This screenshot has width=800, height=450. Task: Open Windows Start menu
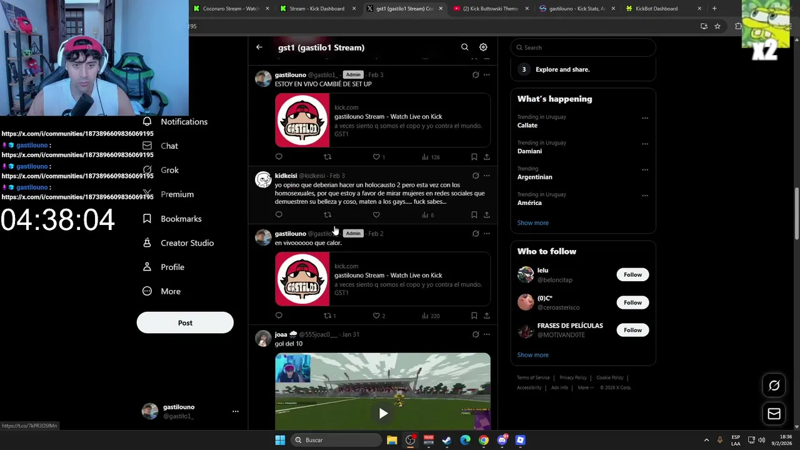pyautogui.click(x=280, y=440)
